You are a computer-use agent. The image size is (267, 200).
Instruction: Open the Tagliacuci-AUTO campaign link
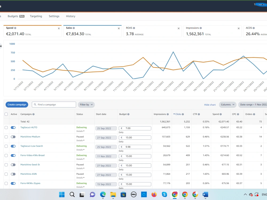pos(29,127)
